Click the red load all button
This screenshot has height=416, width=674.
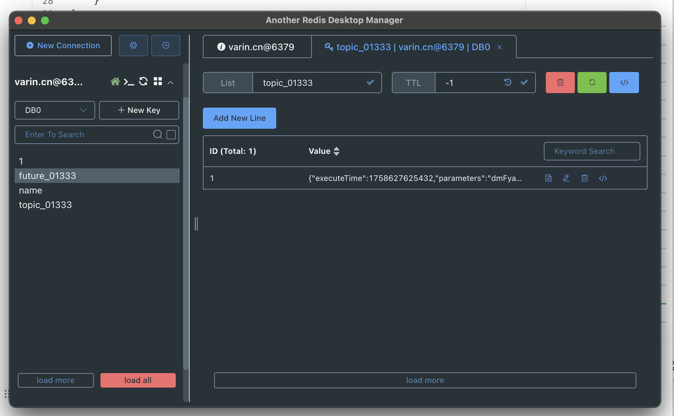(138, 380)
